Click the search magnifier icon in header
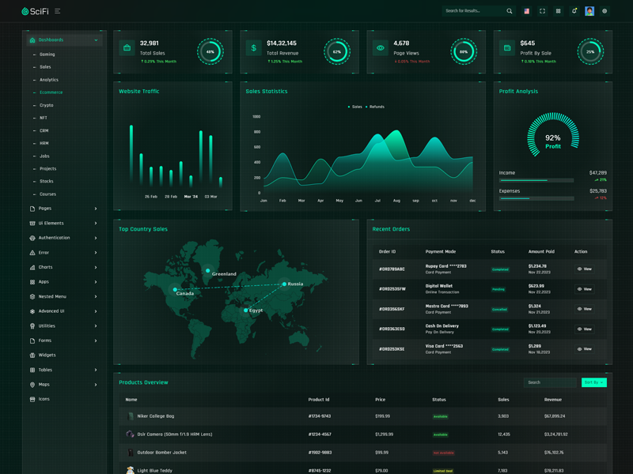Screen dimensions: 633x474 510,11
